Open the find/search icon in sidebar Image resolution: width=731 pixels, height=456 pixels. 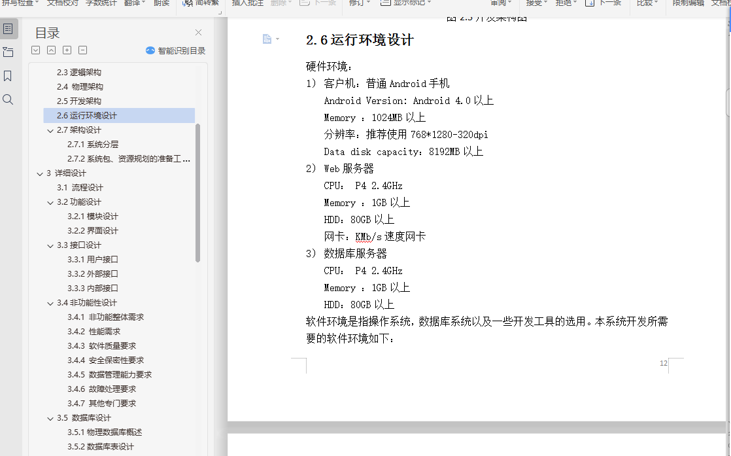pyautogui.click(x=8, y=99)
